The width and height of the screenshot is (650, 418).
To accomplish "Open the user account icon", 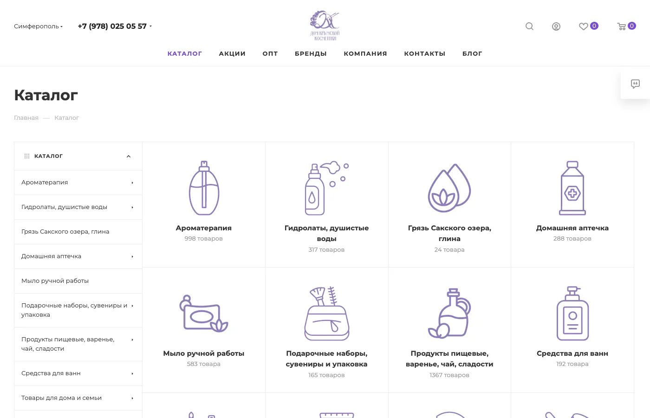I will tap(556, 26).
